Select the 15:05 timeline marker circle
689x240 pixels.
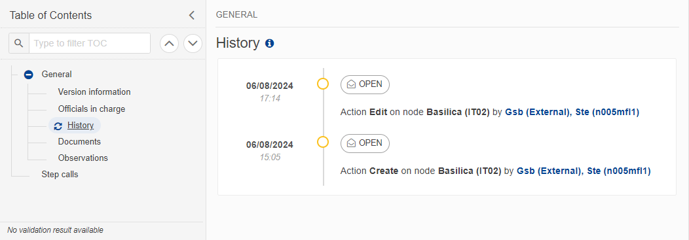pos(323,142)
